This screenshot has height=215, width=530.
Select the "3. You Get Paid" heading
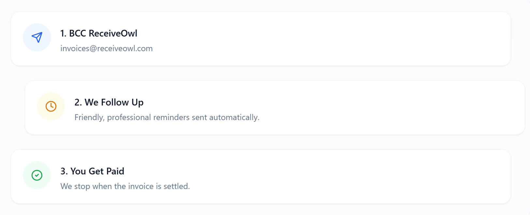92,171
